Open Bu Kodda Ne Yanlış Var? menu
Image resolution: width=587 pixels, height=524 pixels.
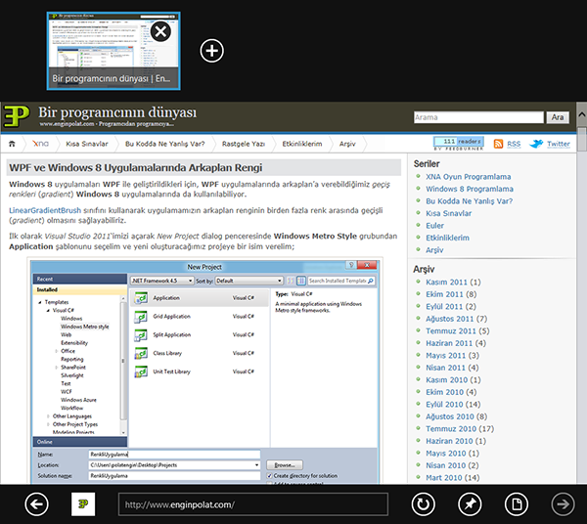pyautogui.click(x=165, y=144)
